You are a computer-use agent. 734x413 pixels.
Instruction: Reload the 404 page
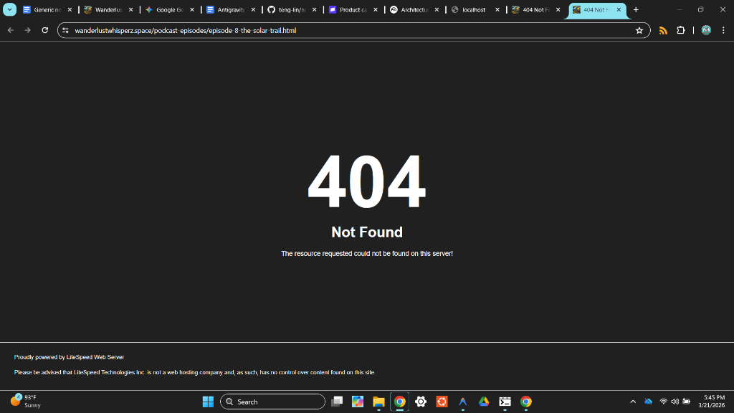click(45, 30)
